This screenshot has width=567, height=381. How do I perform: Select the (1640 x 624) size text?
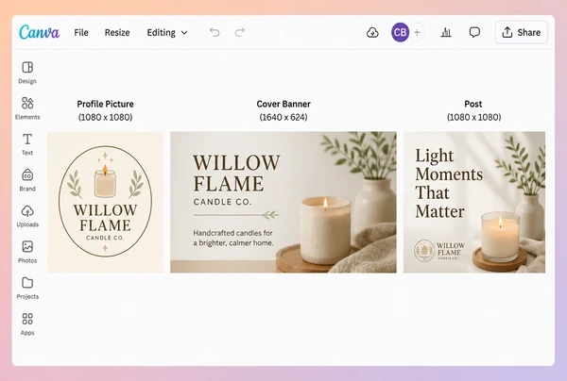point(283,117)
